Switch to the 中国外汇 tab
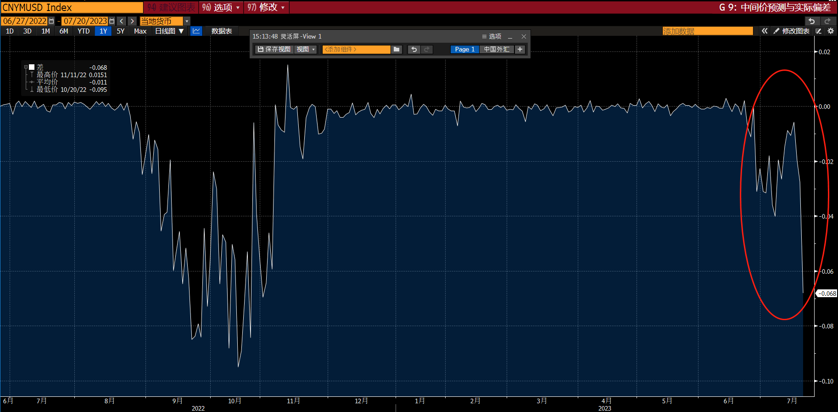838x412 pixels. (497, 49)
